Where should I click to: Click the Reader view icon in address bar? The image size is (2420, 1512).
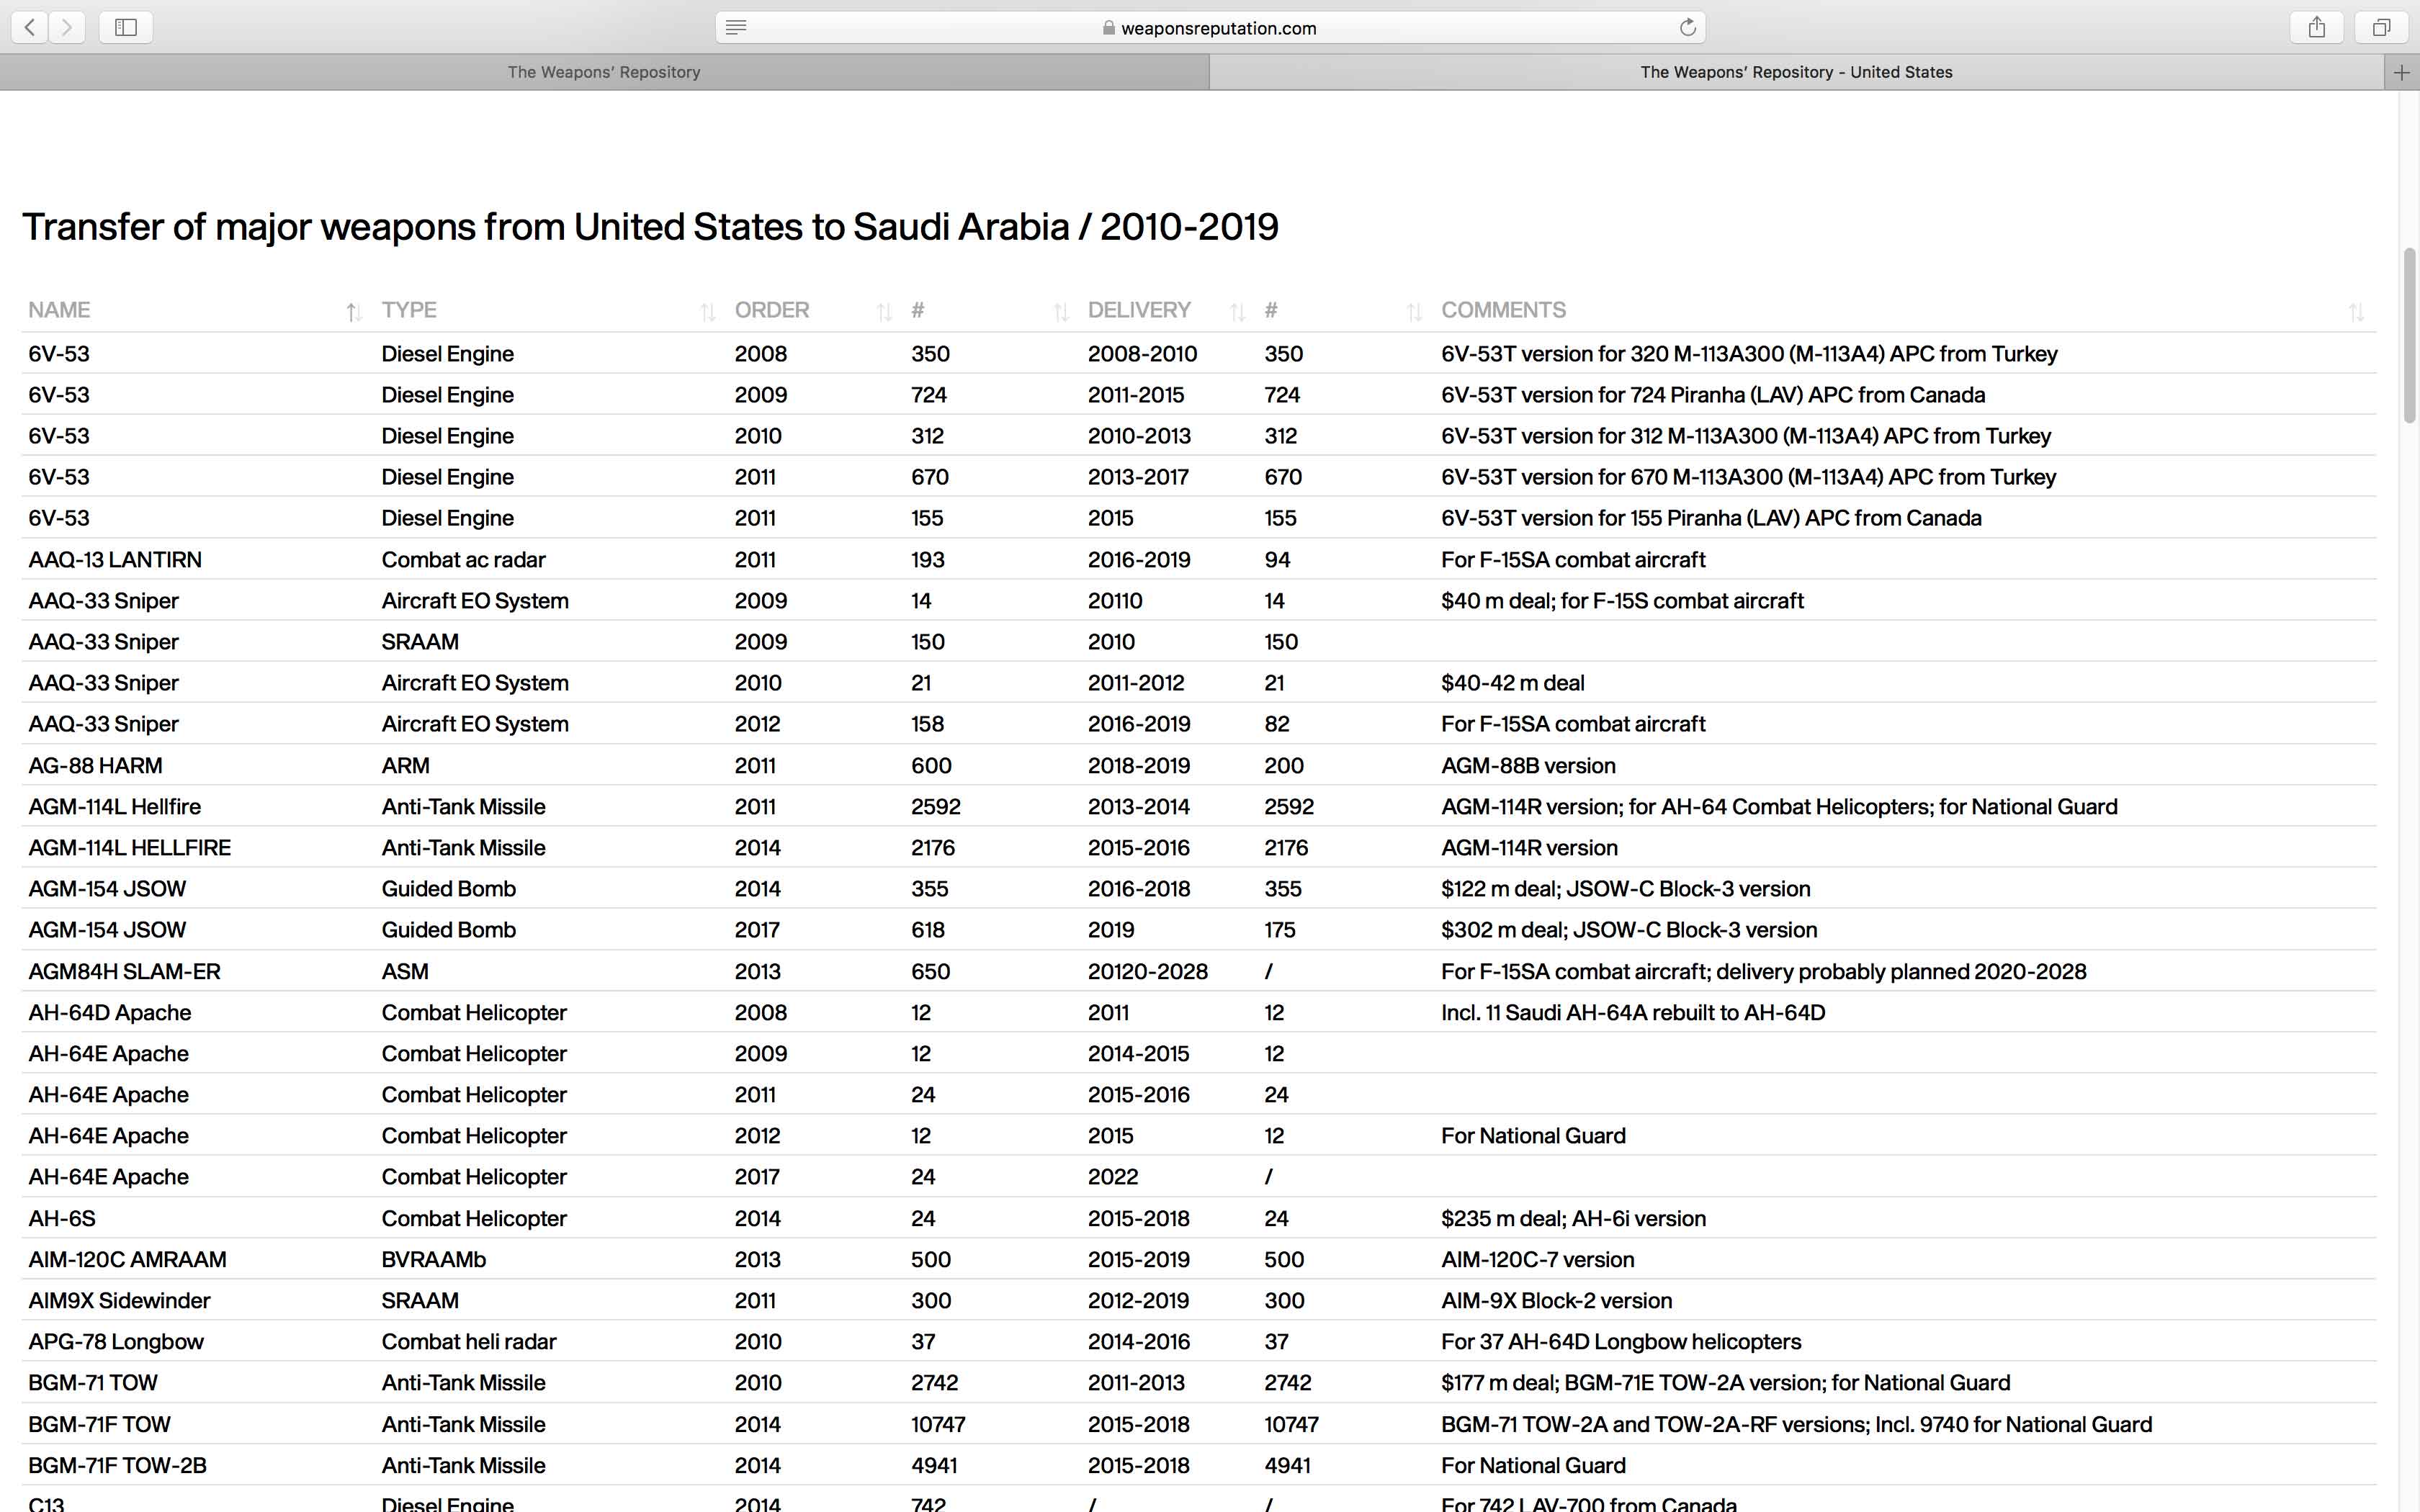click(736, 27)
